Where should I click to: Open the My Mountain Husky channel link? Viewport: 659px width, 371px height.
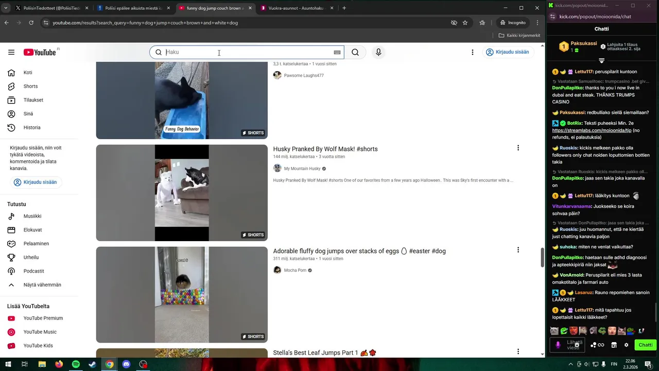(x=302, y=168)
